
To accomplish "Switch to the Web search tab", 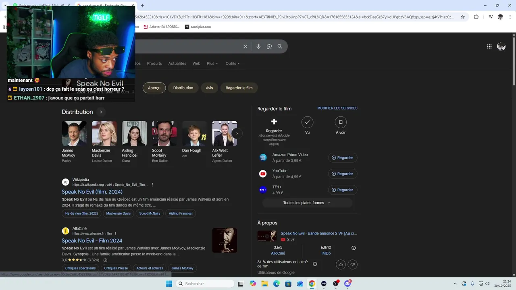I will point(196,63).
